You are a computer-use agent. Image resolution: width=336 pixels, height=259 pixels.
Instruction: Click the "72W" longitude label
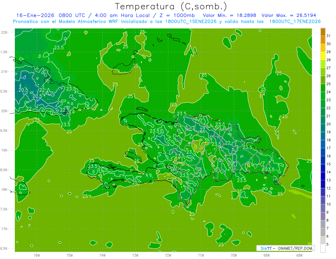(168, 255)
